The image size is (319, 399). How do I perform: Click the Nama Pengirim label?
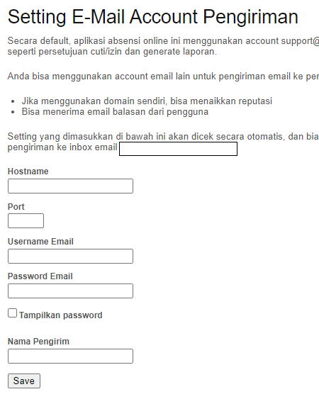[x=38, y=341]
